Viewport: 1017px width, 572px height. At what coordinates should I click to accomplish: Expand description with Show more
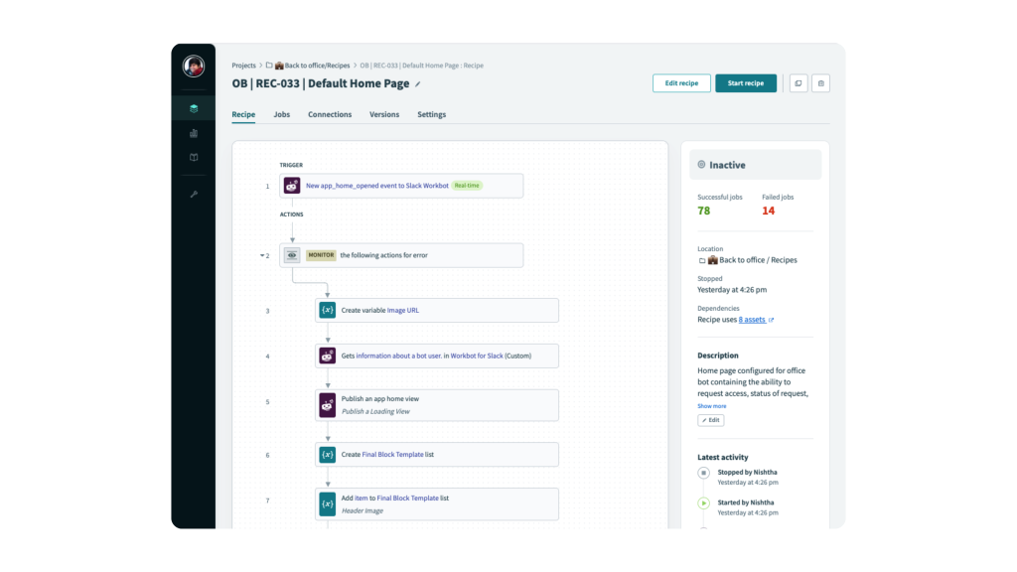click(x=711, y=406)
